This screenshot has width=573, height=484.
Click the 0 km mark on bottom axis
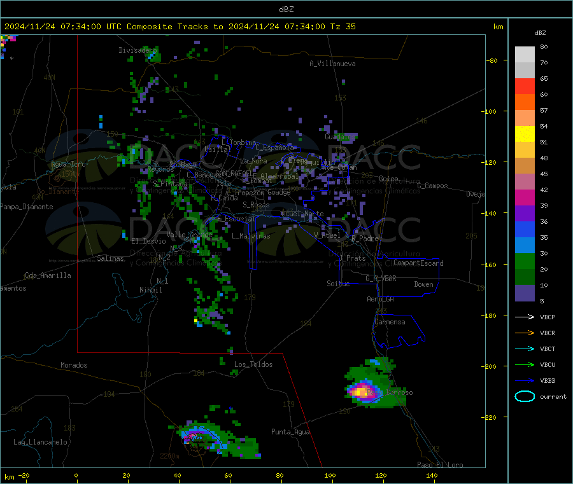76,475
